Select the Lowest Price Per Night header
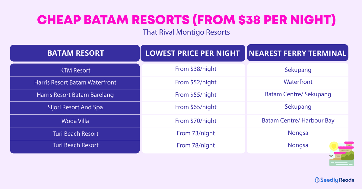Viewport: 362px width, 189px height. click(193, 53)
